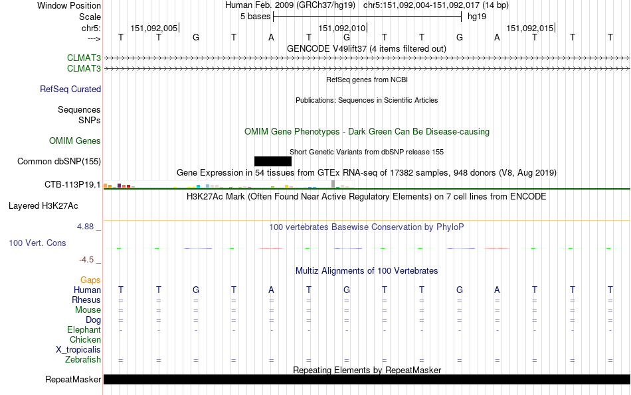Click the GTEx Gene Expression track title
The width and height of the screenshot is (631, 395).
pyautogui.click(x=367, y=172)
